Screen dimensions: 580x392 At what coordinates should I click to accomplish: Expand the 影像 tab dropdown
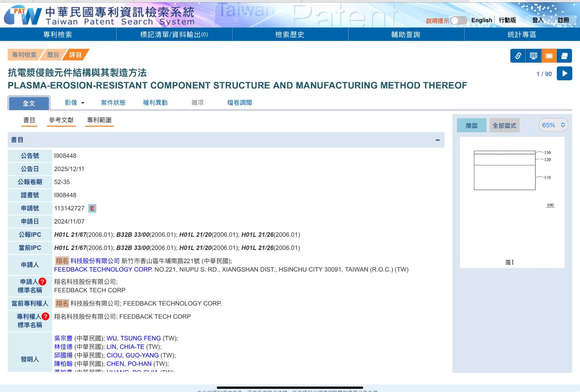click(x=75, y=103)
